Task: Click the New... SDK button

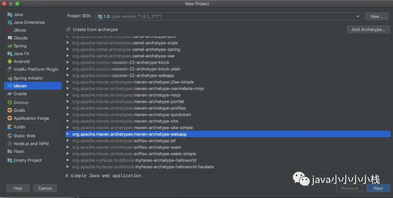Action: (x=377, y=16)
